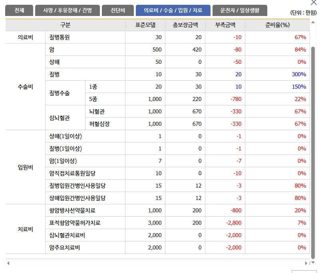Click the 준비율(%) column header
The width and height of the screenshot is (320, 273).
278,25
